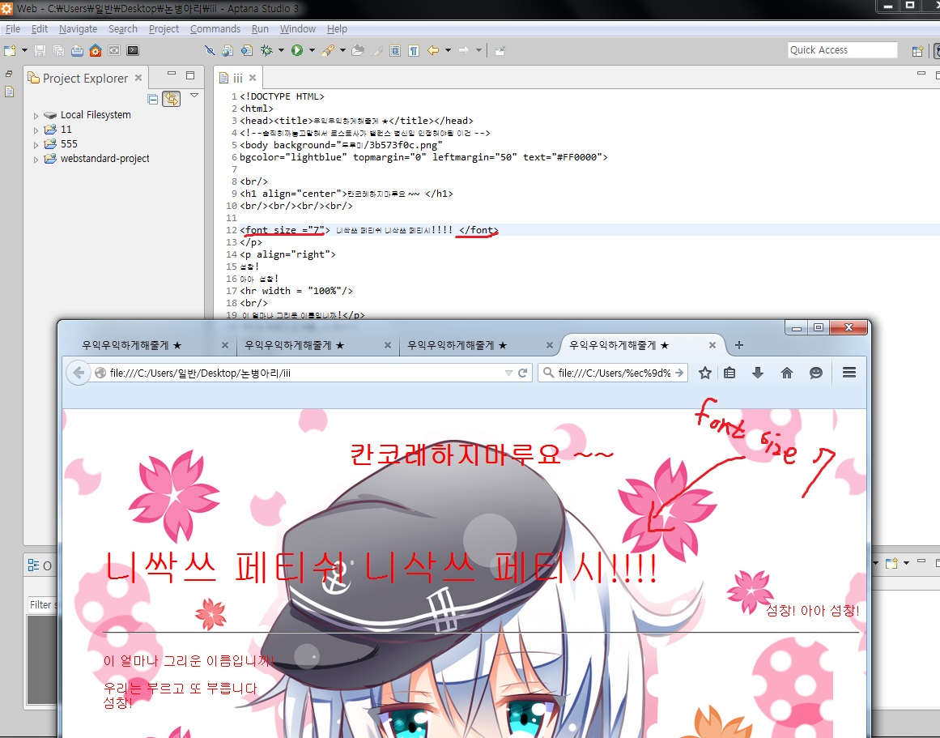Image resolution: width=940 pixels, height=738 pixels.
Task: Open the External Tools dropdown arrow
Action: tap(343, 50)
